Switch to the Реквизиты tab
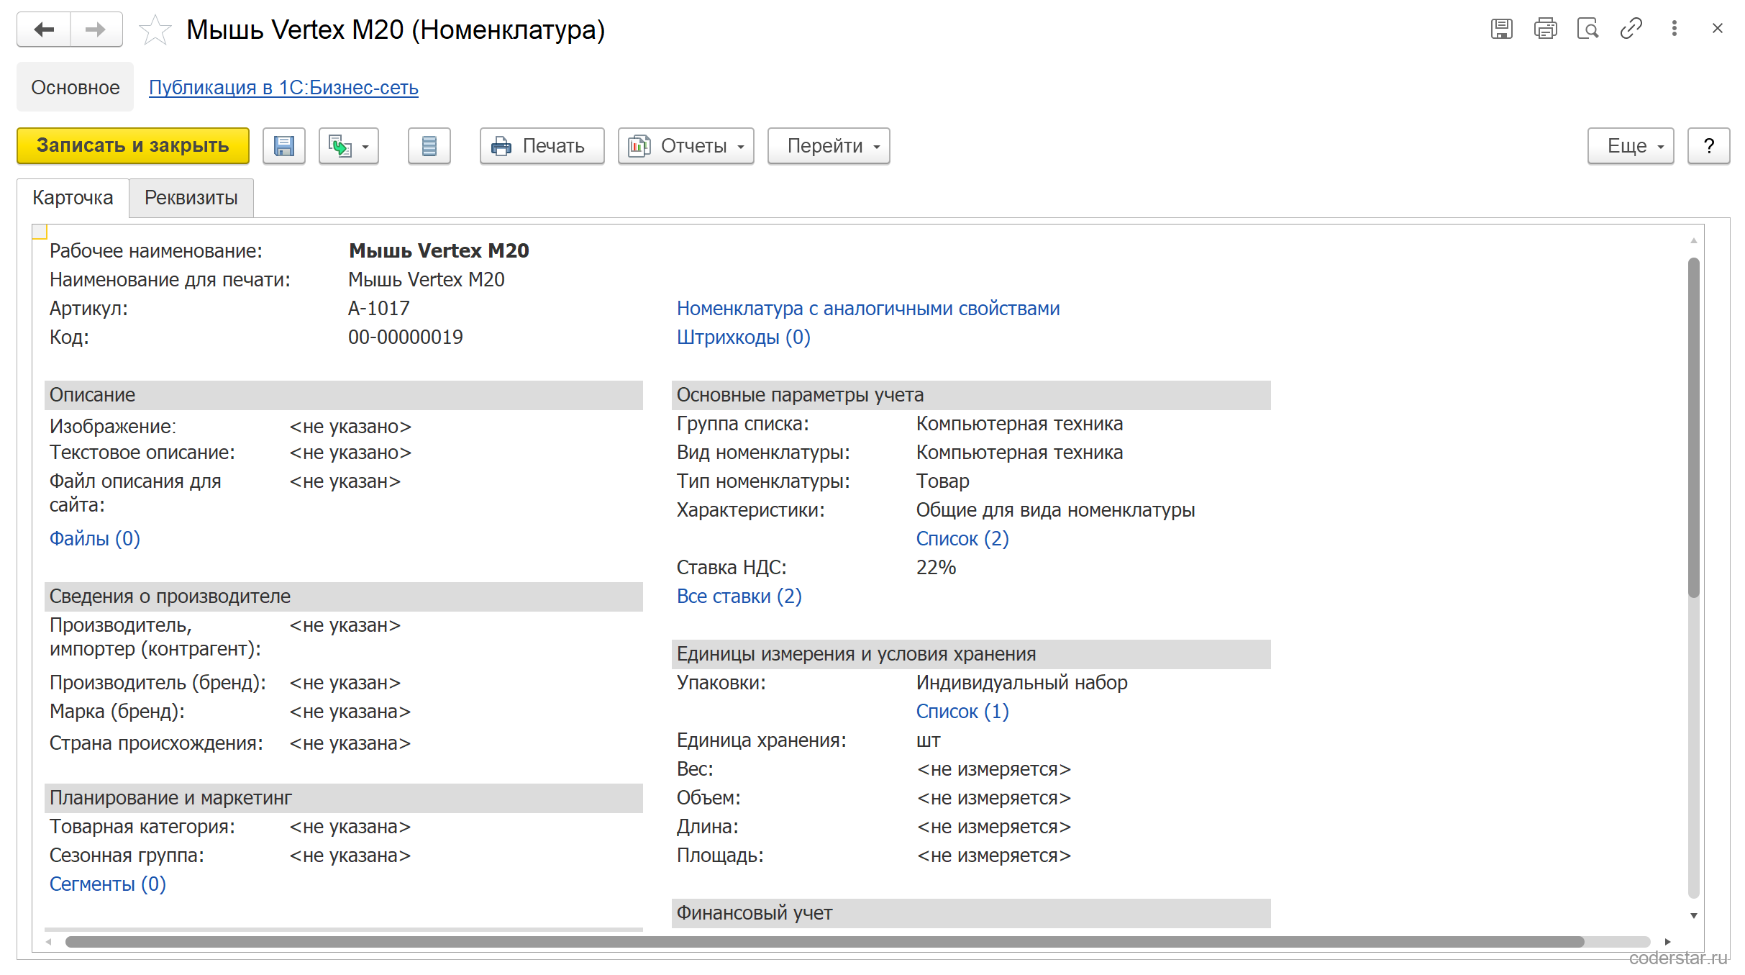 pyautogui.click(x=191, y=198)
